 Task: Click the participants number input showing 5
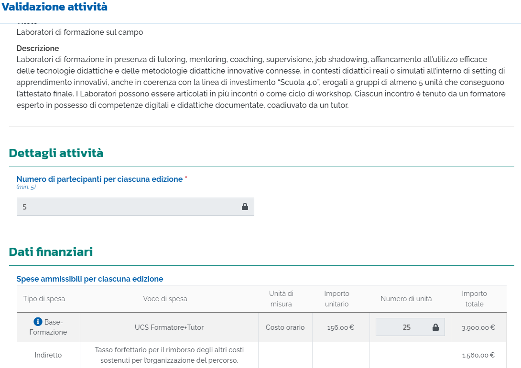(x=135, y=207)
